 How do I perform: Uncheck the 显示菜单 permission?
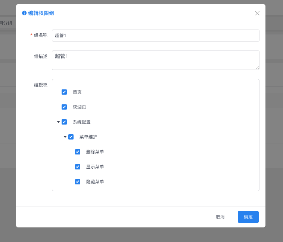tap(78, 167)
